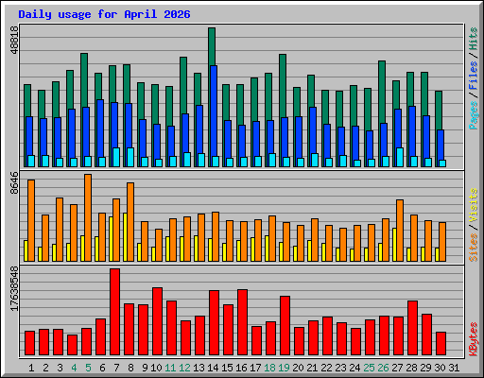Click the orange Sites bar for day 1

[x=31, y=220]
